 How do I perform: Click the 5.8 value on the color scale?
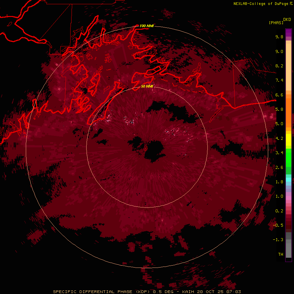coord(279,109)
